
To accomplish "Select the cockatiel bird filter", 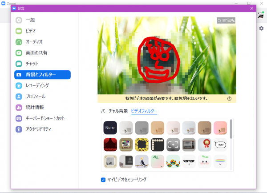I will [x=142, y=161].
